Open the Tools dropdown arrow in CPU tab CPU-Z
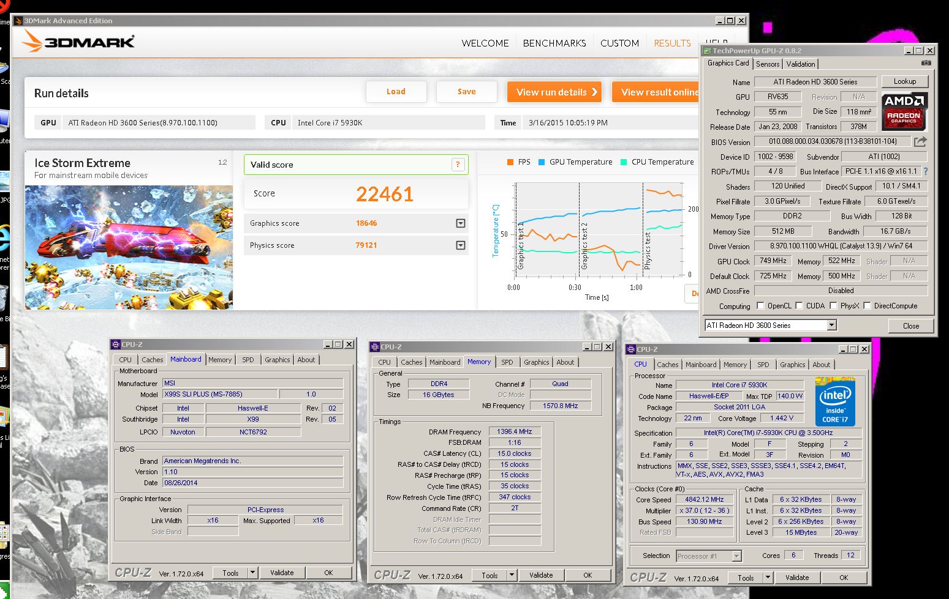Screen dimensions: 949x599 pyautogui.click(x=768, y=578)
